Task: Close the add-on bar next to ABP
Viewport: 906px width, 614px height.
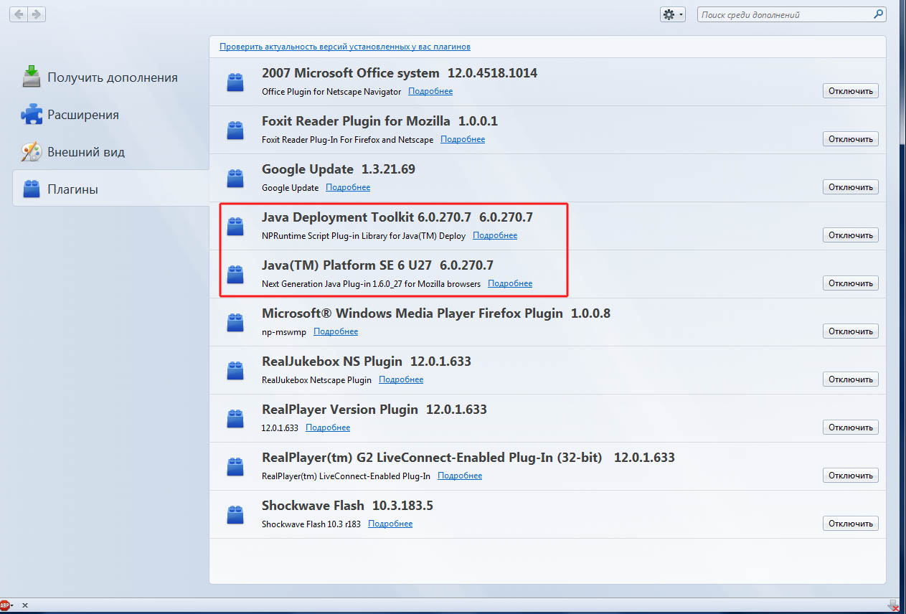Action: pyautogui.click(x=25, y=606)
